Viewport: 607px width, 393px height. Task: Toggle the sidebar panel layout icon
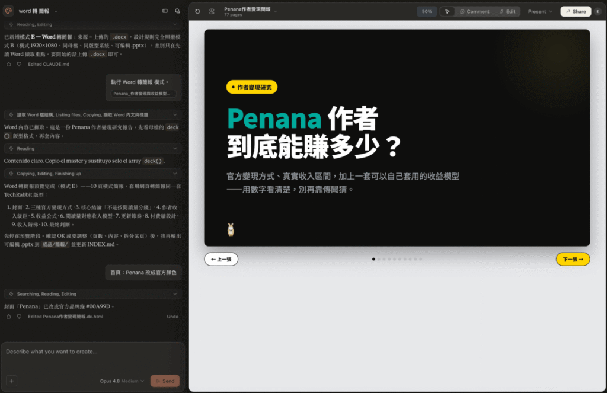point(165,11)
